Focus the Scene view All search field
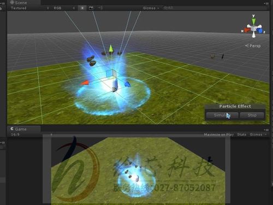273x205 pixels. coord(215,8)
